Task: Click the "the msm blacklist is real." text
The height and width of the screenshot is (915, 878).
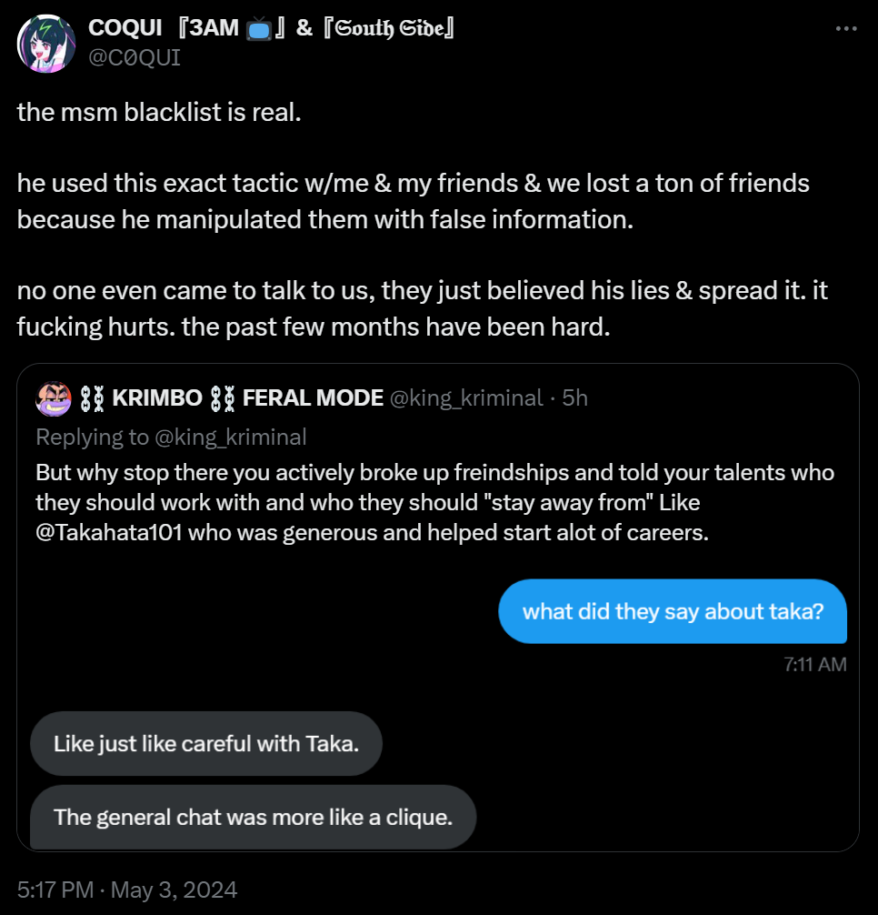Action: pos(158,113)
